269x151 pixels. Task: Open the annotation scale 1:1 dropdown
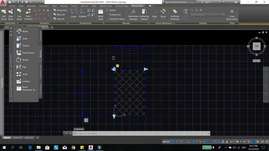coord(232,142)
